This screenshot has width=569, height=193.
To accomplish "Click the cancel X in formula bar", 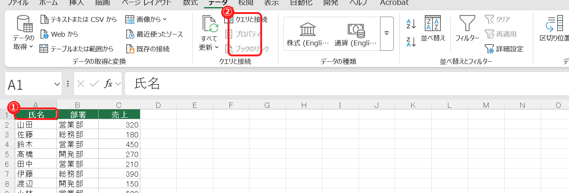I will (80, 84).
